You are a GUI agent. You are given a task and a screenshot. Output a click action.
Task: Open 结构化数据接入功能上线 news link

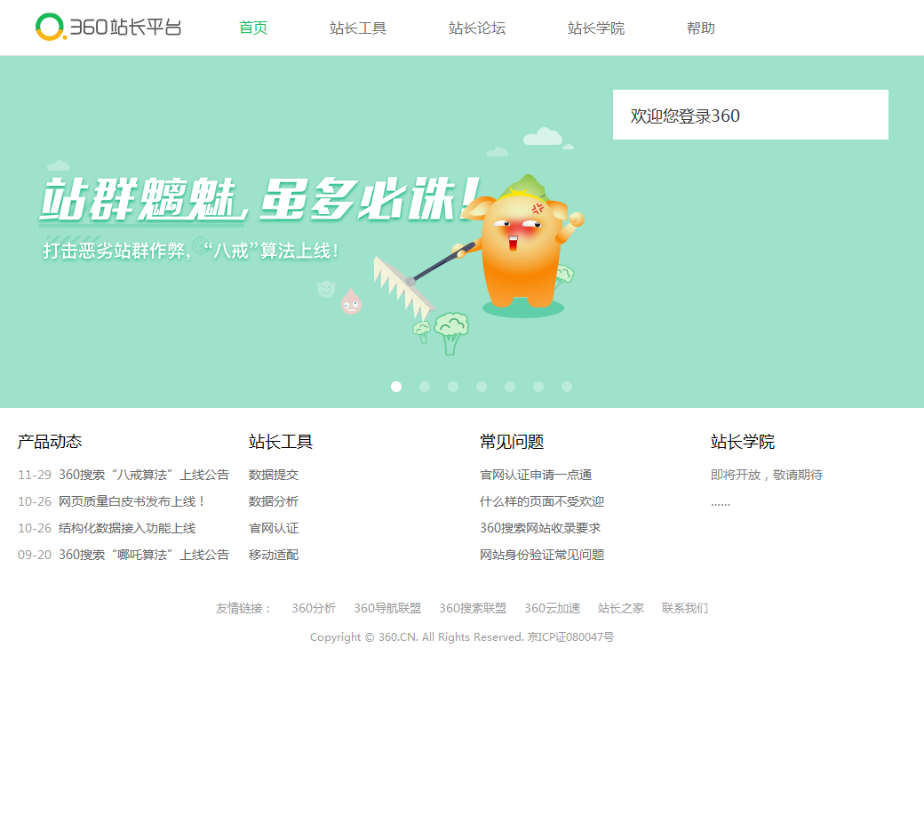[x=127, y=528]
